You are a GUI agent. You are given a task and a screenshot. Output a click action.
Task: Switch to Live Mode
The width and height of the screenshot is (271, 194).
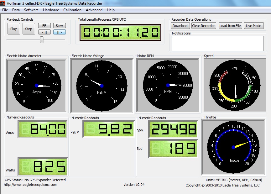(x=253, y=26)
